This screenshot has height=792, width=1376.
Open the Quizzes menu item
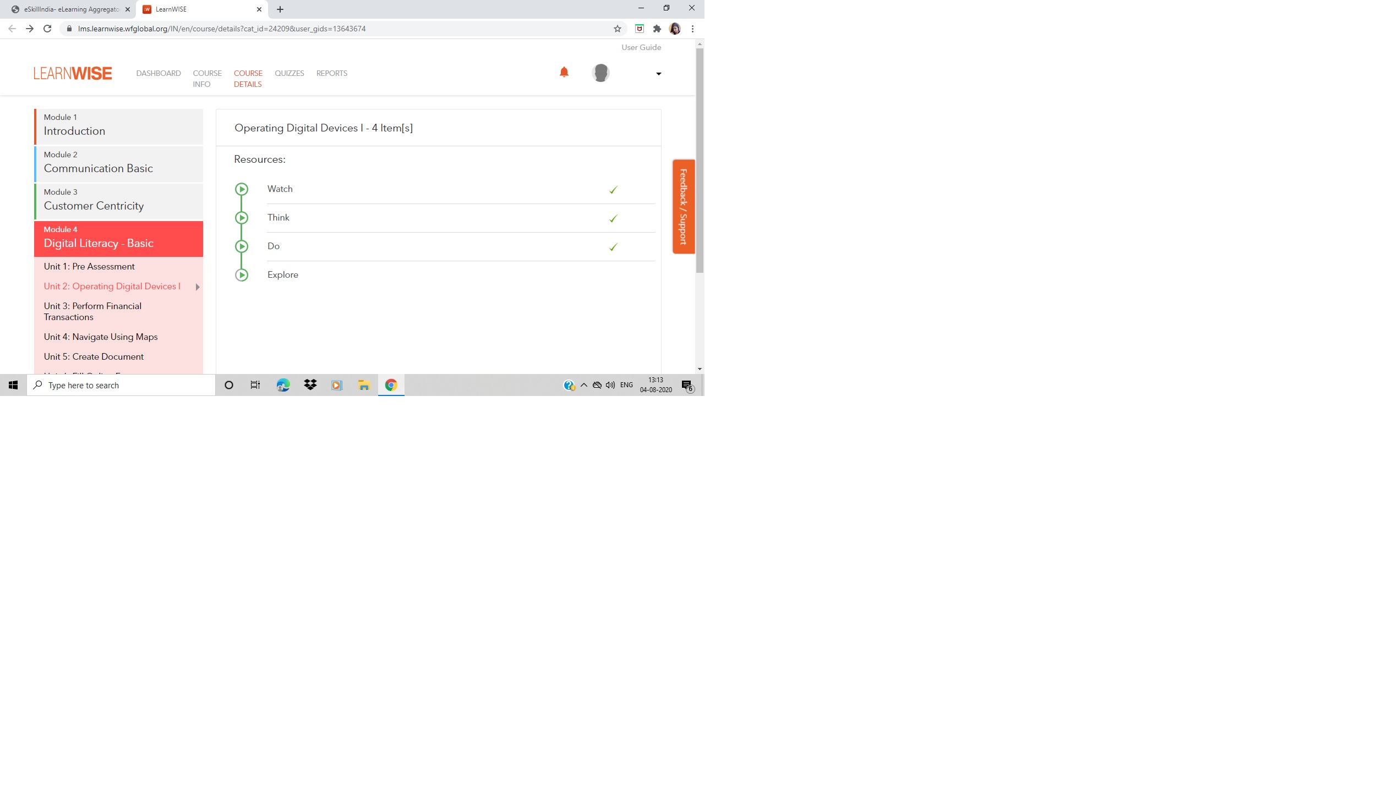[290, 73]
